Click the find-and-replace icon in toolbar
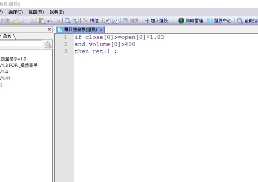Screen dimensions: 258x182 76,21
